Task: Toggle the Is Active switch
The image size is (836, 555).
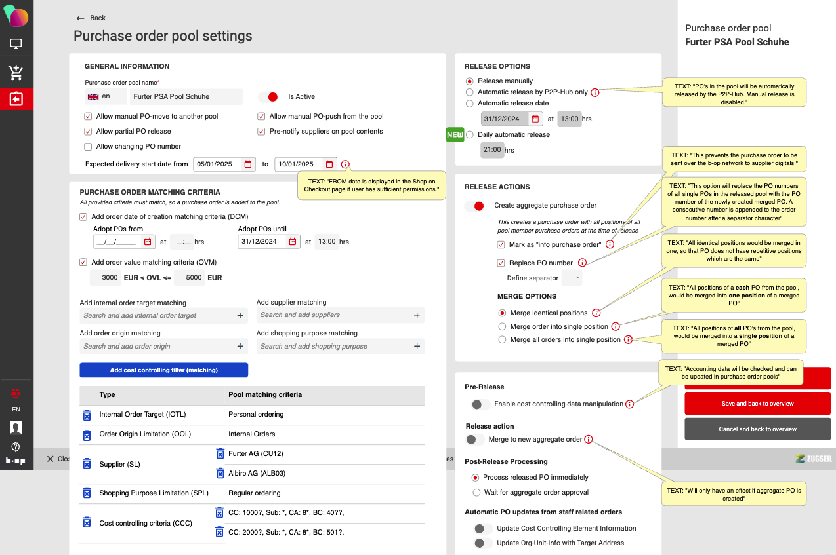Action: click(268, 97)
